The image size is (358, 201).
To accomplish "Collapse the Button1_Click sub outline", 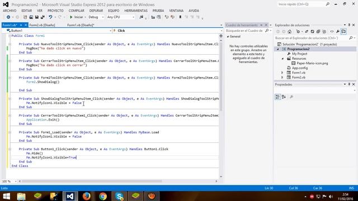I will click(10, 149).
